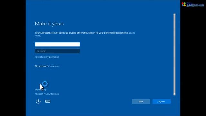Open the Microsoft Privacy Statement link
206x116 pixels.
coord(47,94)
